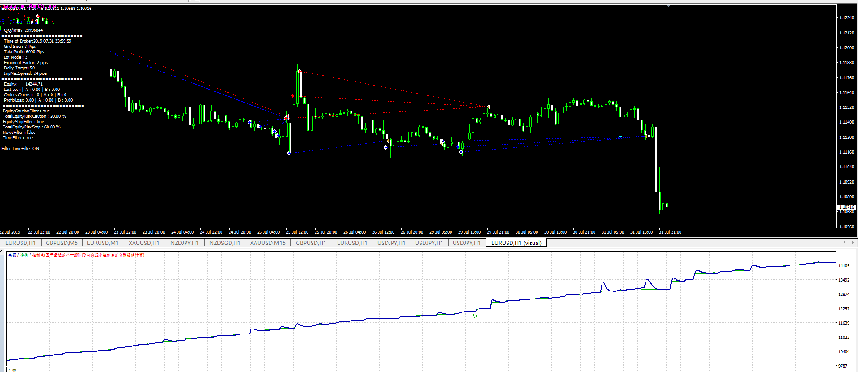
Task: Click the Profit/Loss info line
Action: coord(39,100)
